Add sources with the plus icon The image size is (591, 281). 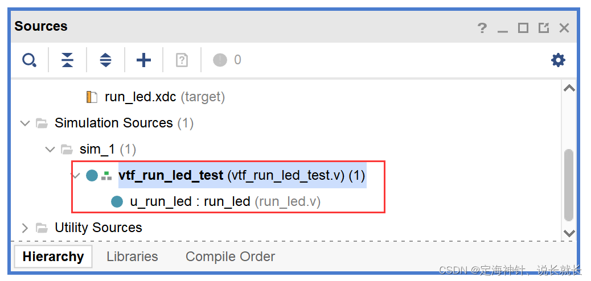coord(143,60)
